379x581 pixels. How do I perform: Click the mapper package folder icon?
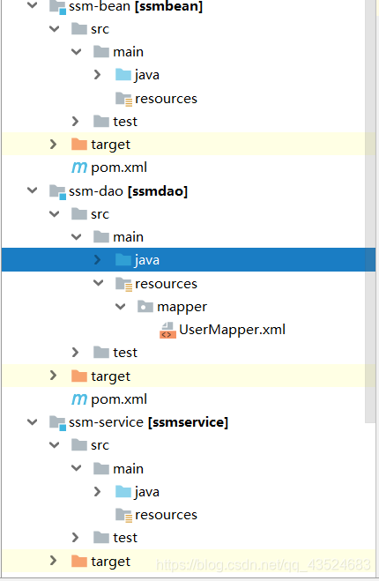coord(145,307)
